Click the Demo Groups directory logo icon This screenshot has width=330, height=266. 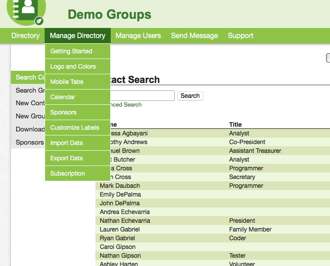tap(26, 12)
